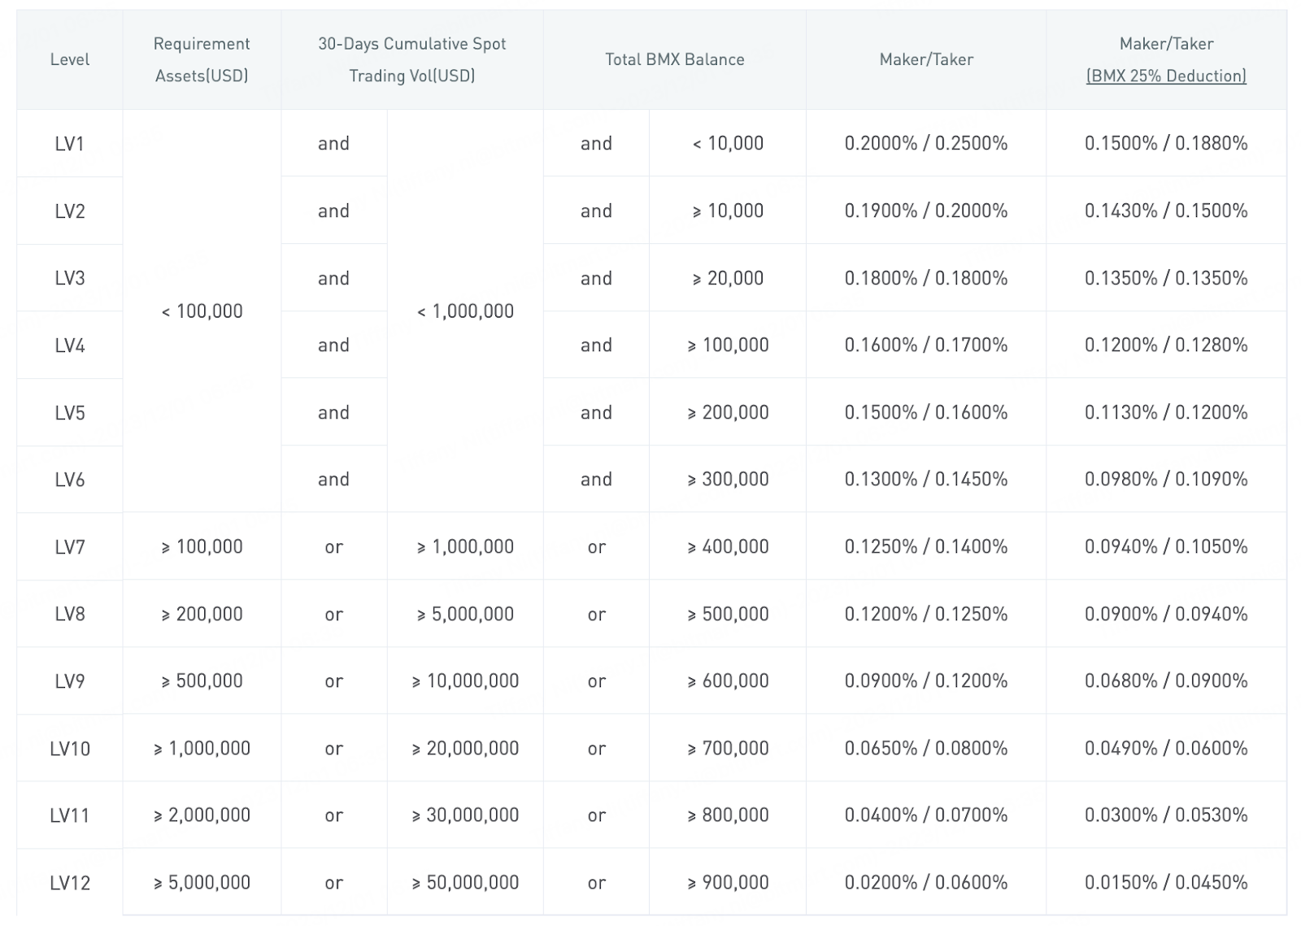Select the < 1,000,000 trading volume cell
This screenshot has width=1301, height=926.
(x=465, y=311)
